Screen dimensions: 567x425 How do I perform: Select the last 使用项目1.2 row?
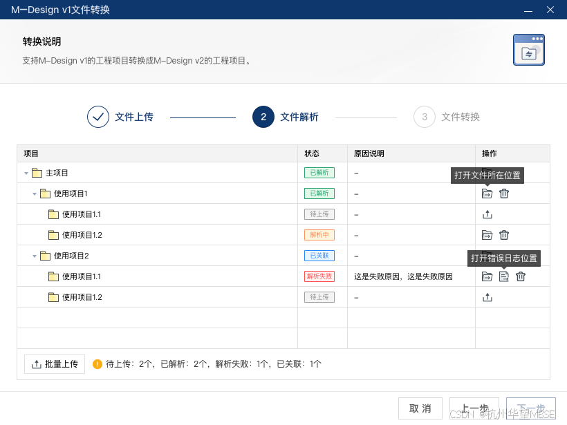pos(82,297)
